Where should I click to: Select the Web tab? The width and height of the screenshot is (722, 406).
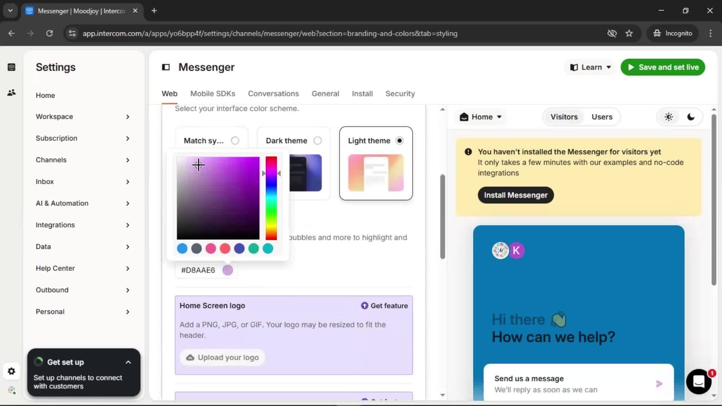[x=170, y=94]
